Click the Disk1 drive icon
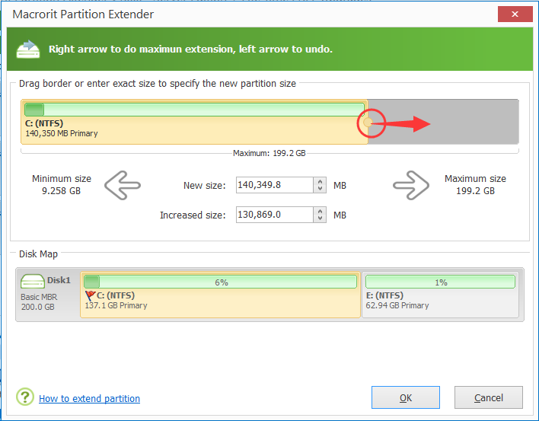 32,281
